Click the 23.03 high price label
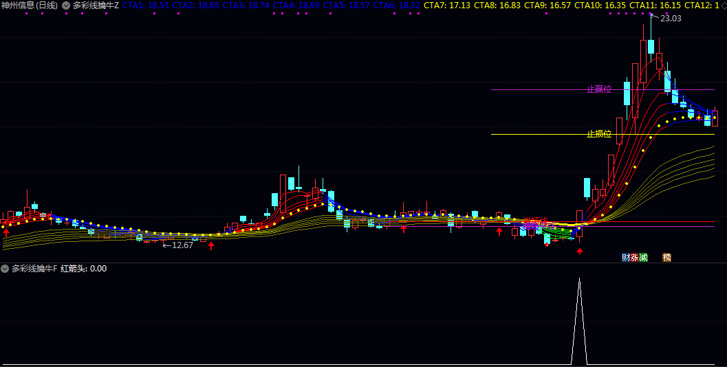The image size is (727, 367). pyautogui.click(x=671, y=19)
